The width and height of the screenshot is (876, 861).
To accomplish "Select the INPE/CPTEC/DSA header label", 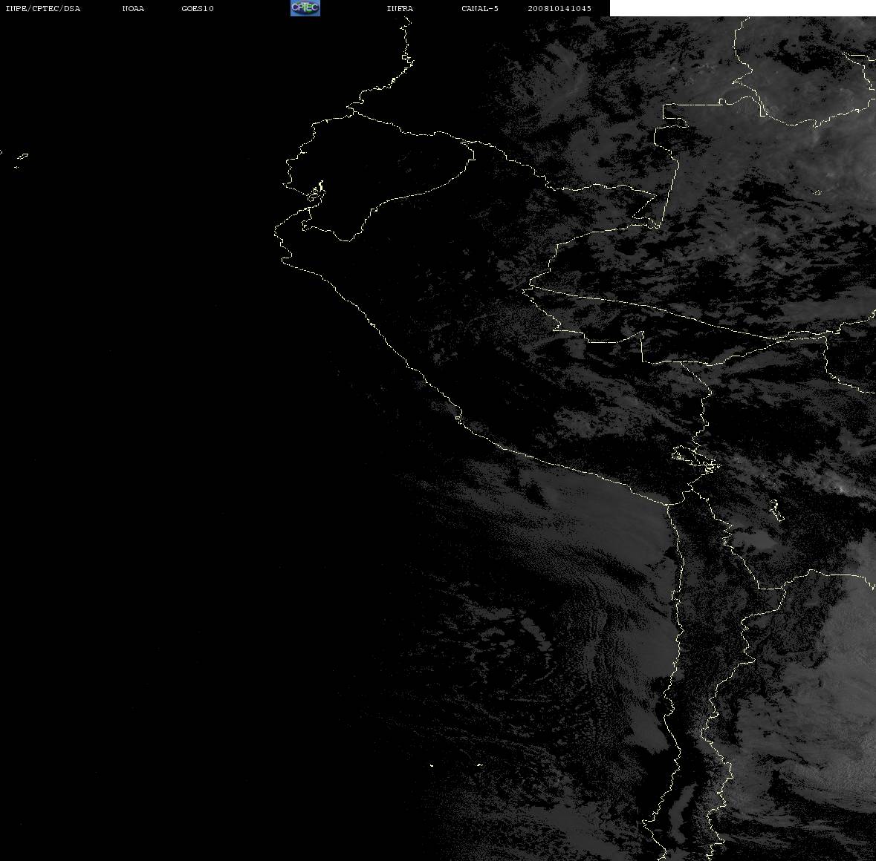I will click(x=43, y=8).
